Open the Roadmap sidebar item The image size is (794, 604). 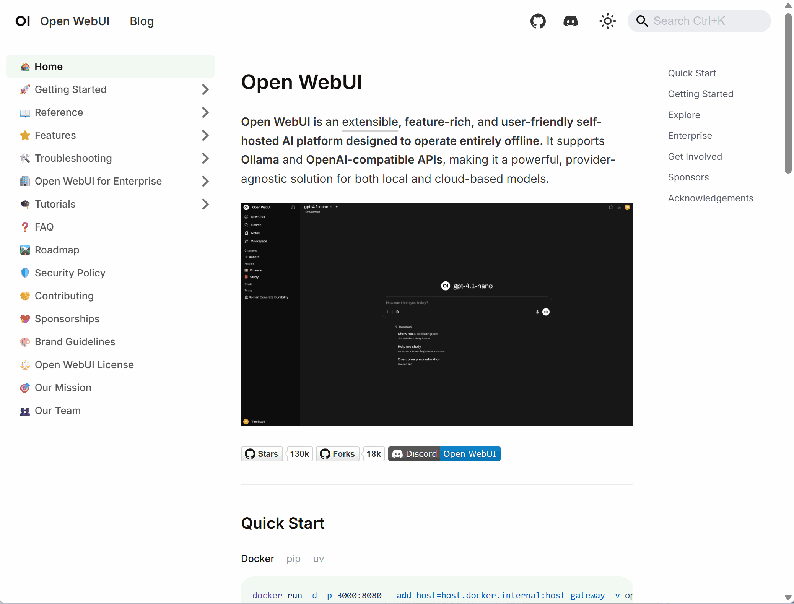tap(57, 250)
